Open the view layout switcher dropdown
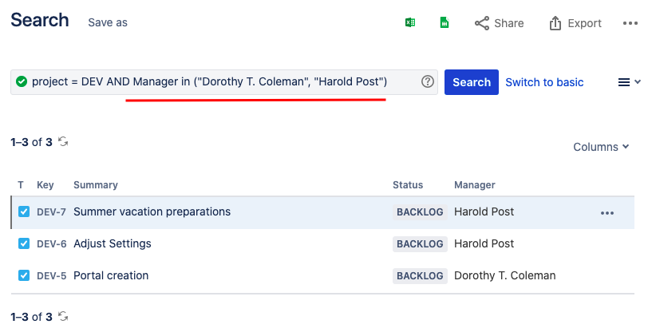 [629, 82]
